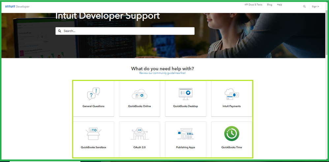The width and height of the screenshot is (329, 162).
Task: Select the QuickBooks Online cloud icon
Action: 139,94
